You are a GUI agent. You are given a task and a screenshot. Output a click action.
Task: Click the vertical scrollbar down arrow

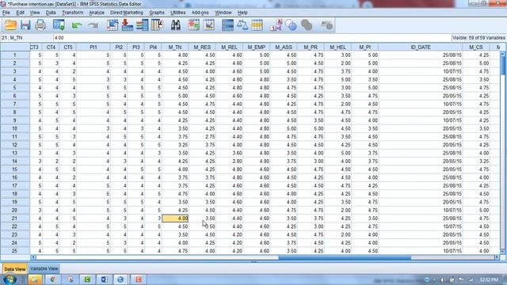502,252
